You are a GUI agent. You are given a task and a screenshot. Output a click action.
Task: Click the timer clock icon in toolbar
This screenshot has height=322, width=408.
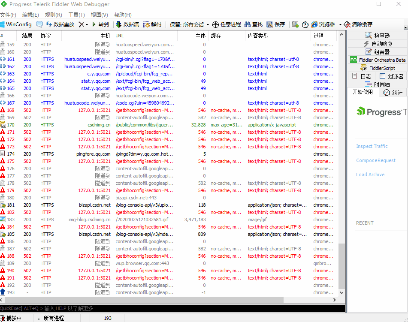pos(305,24)
